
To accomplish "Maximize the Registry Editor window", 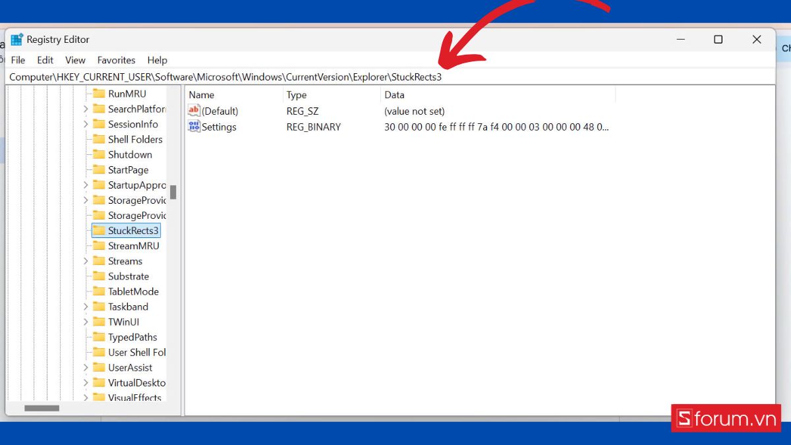I will click(x=718, y=40).
